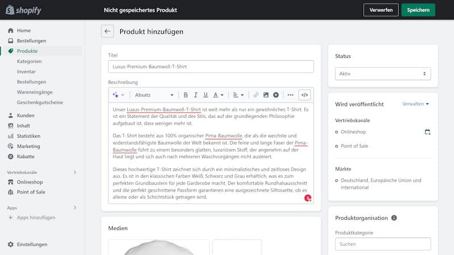Insert a link in description
The height and width of the screenshot is (255, 454).
[x=256, y=95]
